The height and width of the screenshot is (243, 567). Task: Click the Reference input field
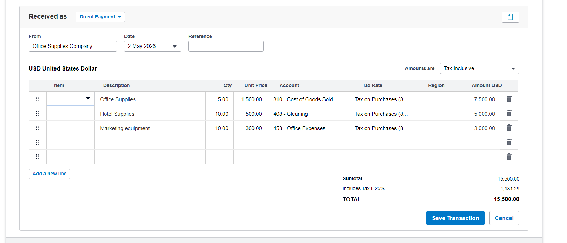[x=226, y=46]
